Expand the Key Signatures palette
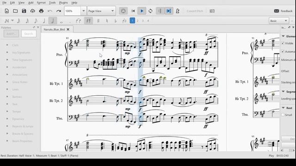 coord(7,53)
